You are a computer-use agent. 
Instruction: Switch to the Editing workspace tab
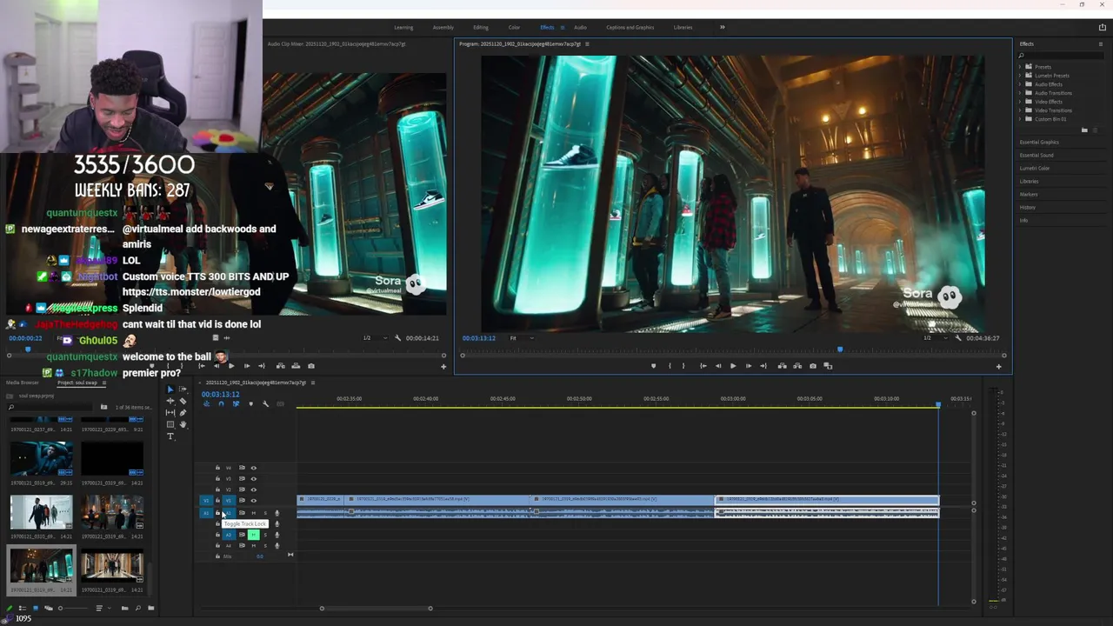pos(481,27)
